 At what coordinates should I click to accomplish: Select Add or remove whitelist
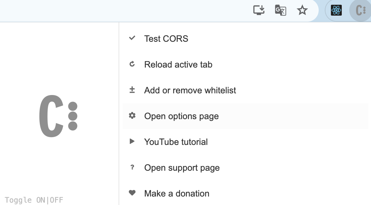click(245, 90)
